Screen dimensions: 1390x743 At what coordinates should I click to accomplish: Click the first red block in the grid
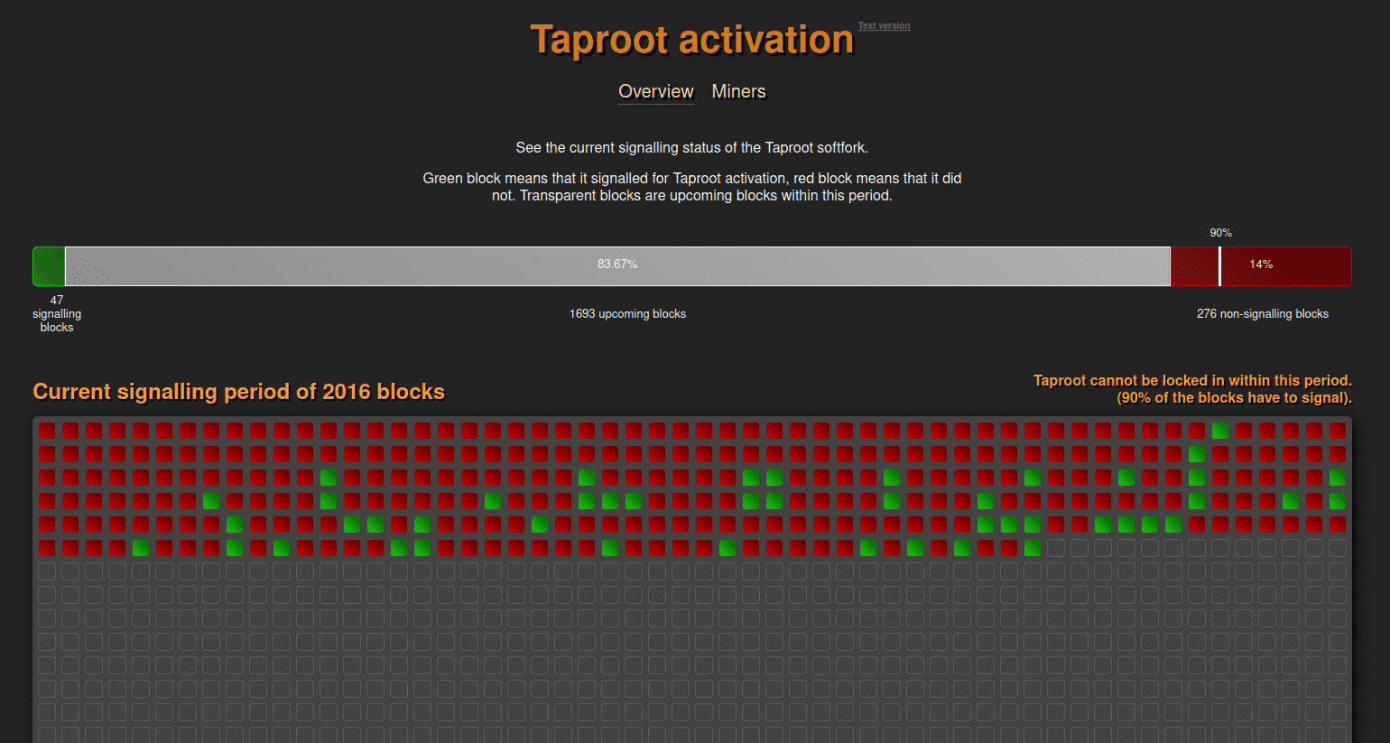click(x=46, y=430)
